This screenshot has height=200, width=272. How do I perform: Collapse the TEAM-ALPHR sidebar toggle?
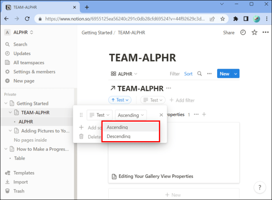pos(10,113)
